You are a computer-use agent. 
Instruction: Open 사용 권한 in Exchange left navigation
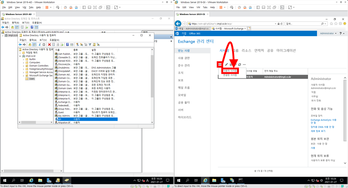[184, 58]
